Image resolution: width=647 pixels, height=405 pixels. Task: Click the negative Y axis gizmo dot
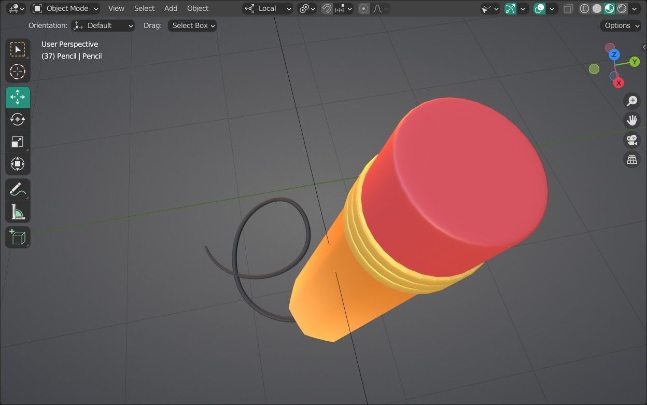[x=594, y=69]
